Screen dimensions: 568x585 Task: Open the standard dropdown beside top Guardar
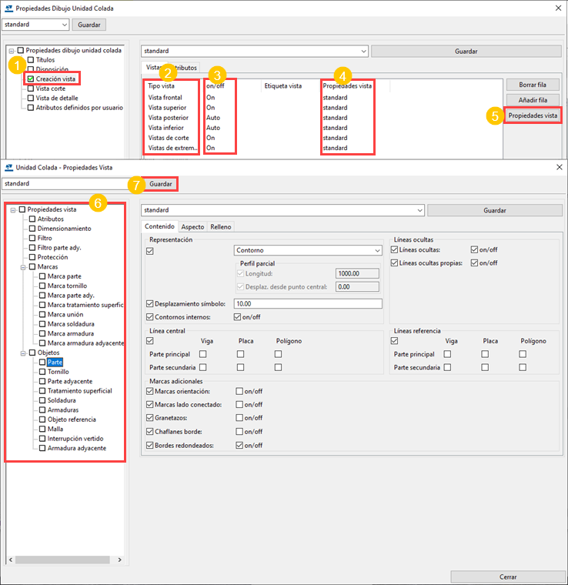click(x=254, y=51)
